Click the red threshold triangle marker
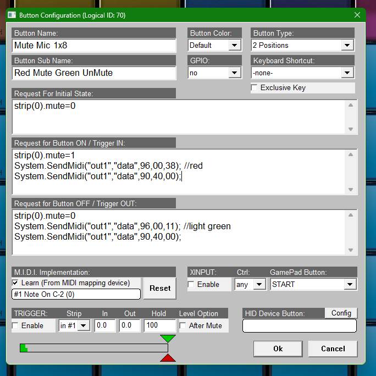Image resolution: width=376 pixels, height=376 pixels. [168, 358]
